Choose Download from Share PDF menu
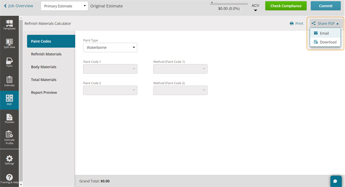Image resolution: width=345 pixels, height=187 pixels. 325,42
